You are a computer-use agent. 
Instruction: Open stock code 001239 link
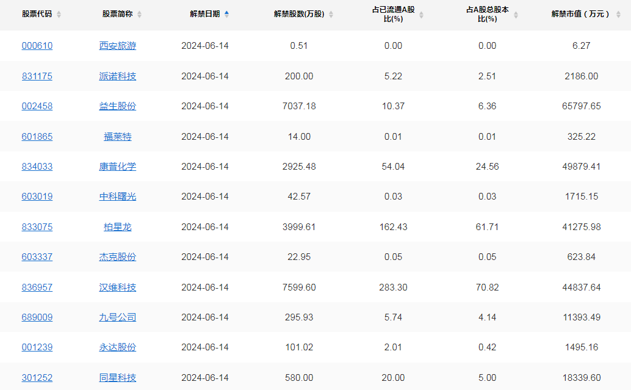tap(37, 347)
